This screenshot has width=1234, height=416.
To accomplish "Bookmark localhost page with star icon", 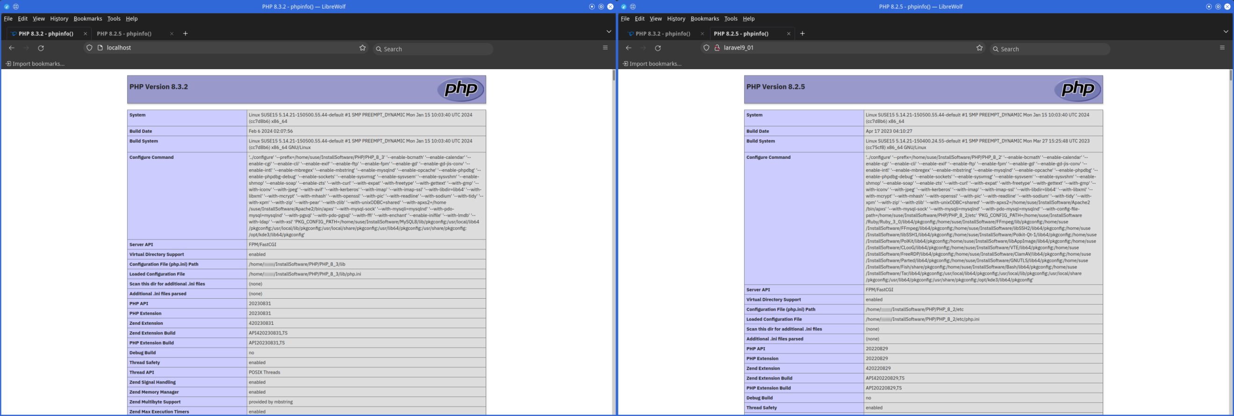I will (363, 48).
